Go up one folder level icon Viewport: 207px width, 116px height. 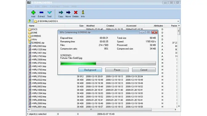[30, 21]
